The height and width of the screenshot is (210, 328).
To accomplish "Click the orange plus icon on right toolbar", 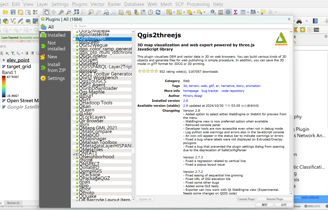I will click(x=302, y=30).
